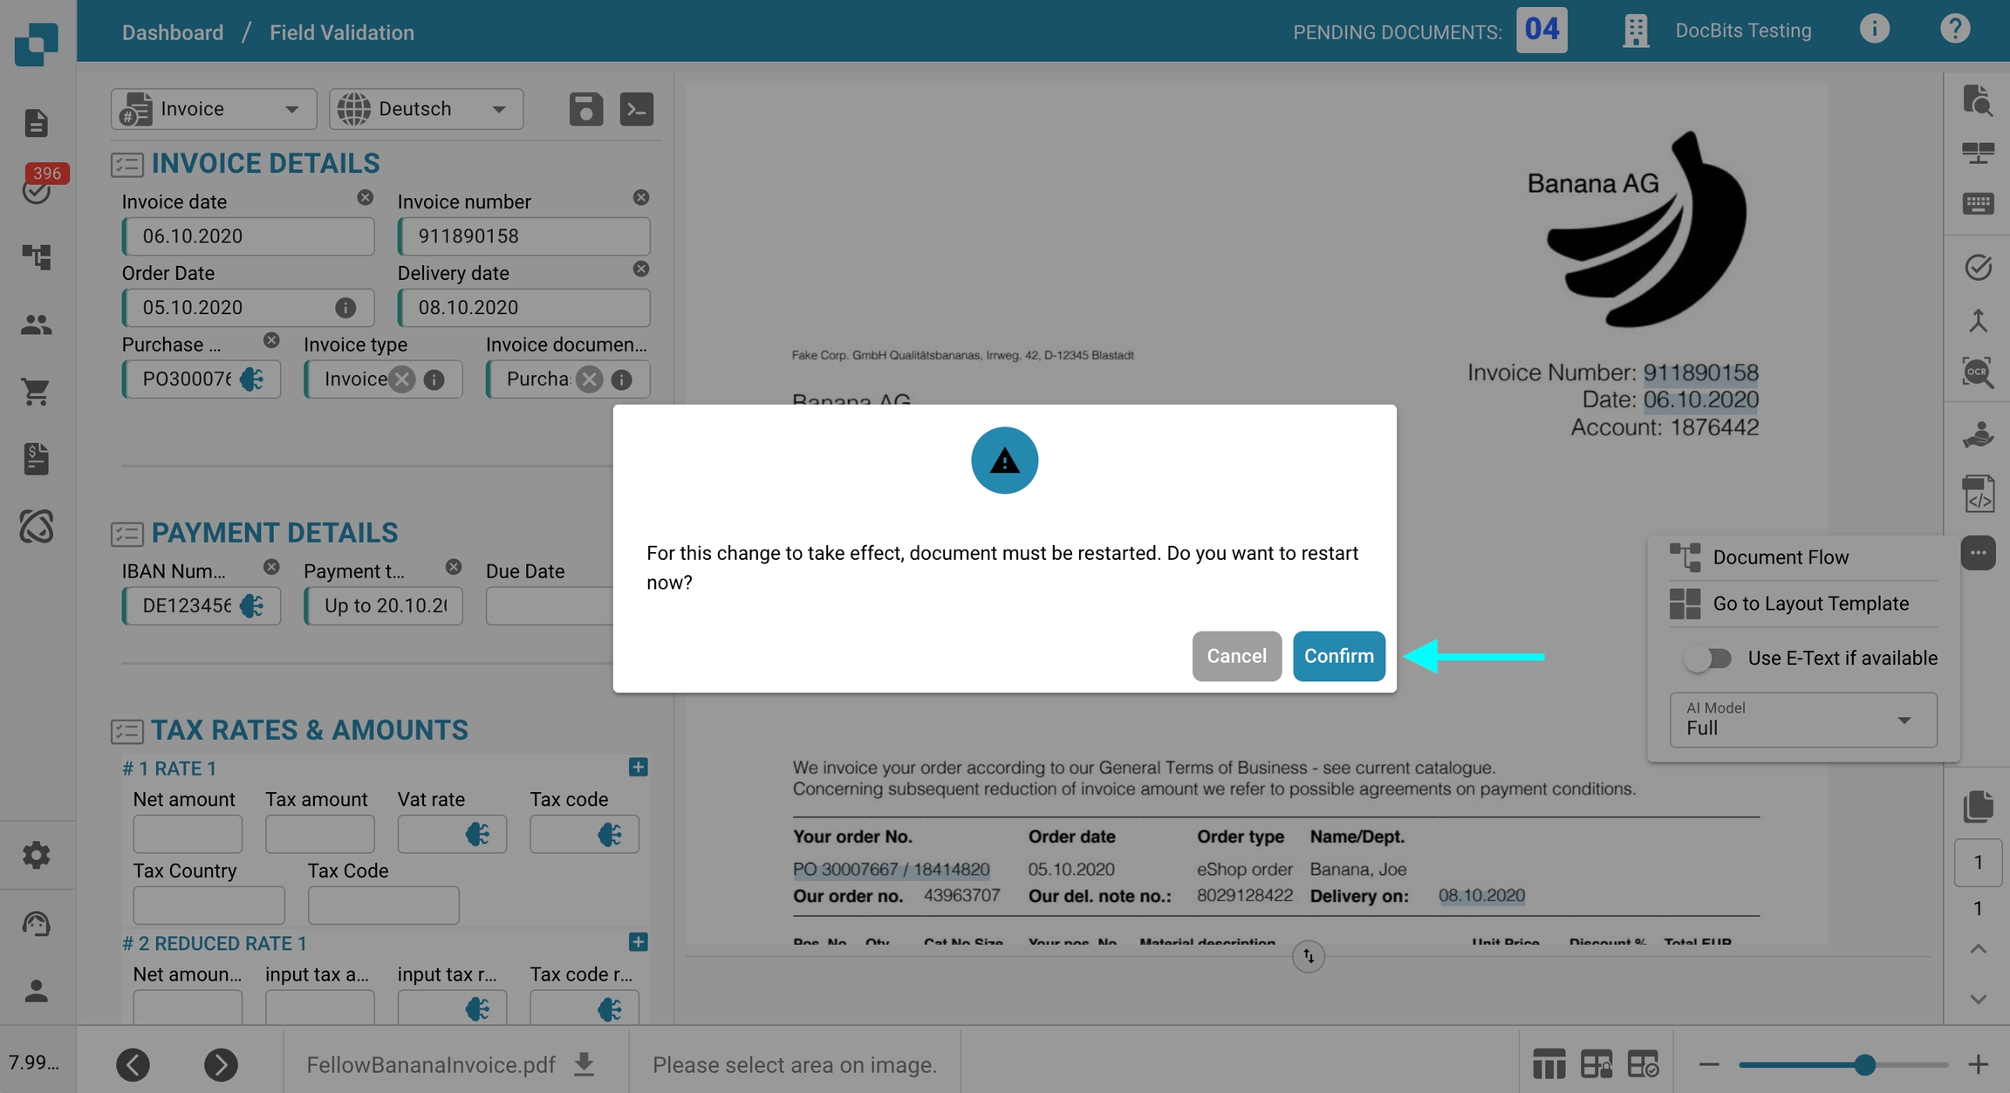Open the three-dots more options button
This screenshot has height=1093, width=2010.
1978,553
